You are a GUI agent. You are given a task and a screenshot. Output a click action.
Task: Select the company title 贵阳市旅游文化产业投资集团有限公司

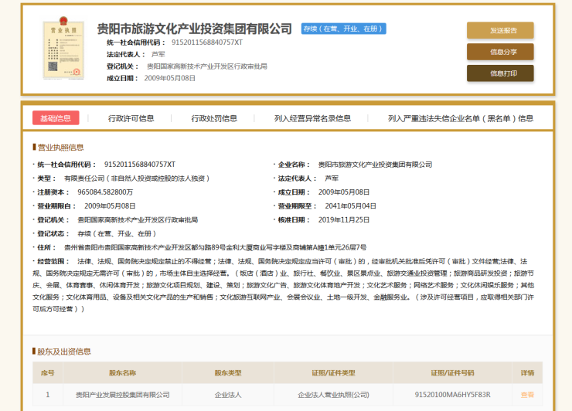(x=195, y=29)
